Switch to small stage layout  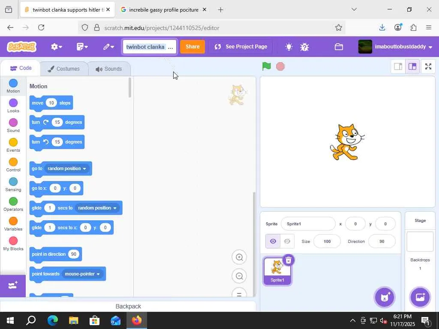tap(398, 66)
